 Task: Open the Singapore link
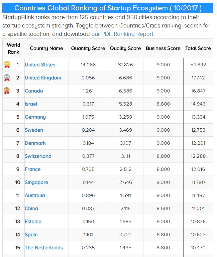click(36, 182)
